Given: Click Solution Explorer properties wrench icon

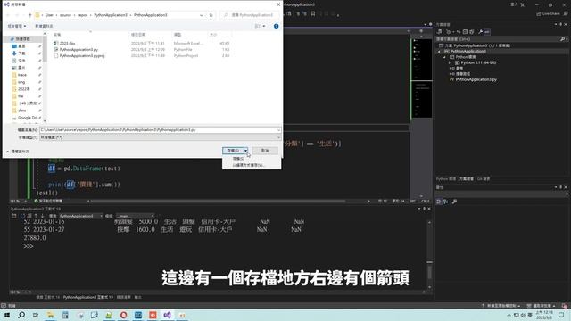Looking at the screenshot, I should (480, 32).
